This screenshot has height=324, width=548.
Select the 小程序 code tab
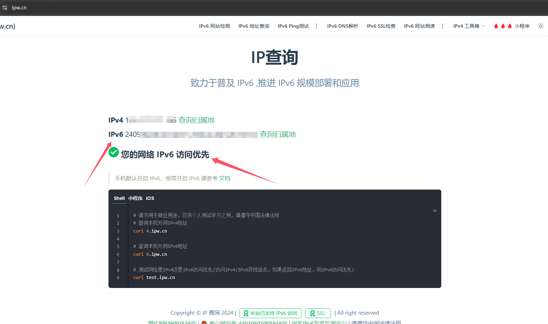pos(135,198)
